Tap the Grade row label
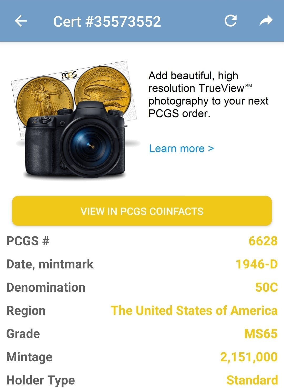Viewport: 284px width, 390px height. pos(23,334)
